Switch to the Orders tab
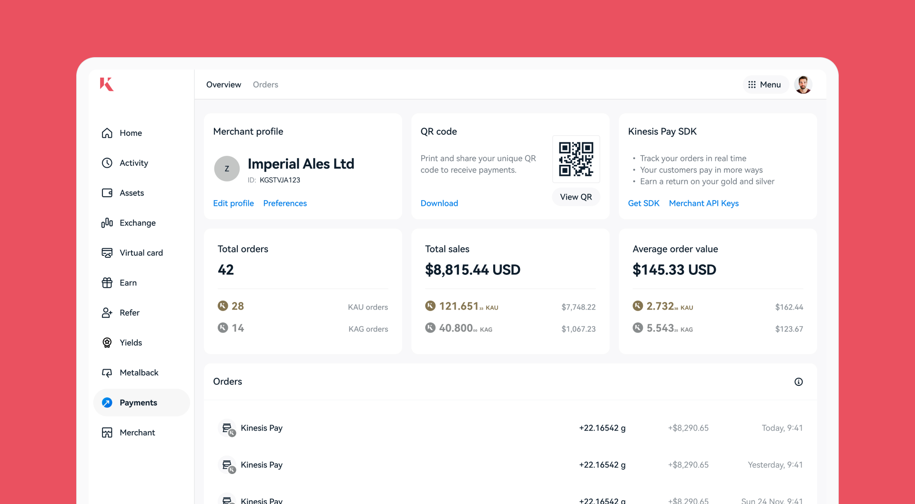The image size is (915, 504). point(265,85)
